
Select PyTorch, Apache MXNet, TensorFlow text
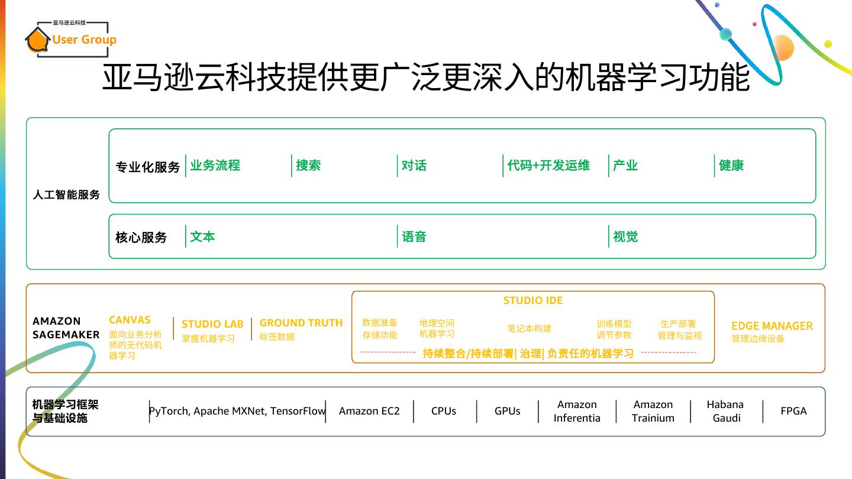tap(237, 411)
